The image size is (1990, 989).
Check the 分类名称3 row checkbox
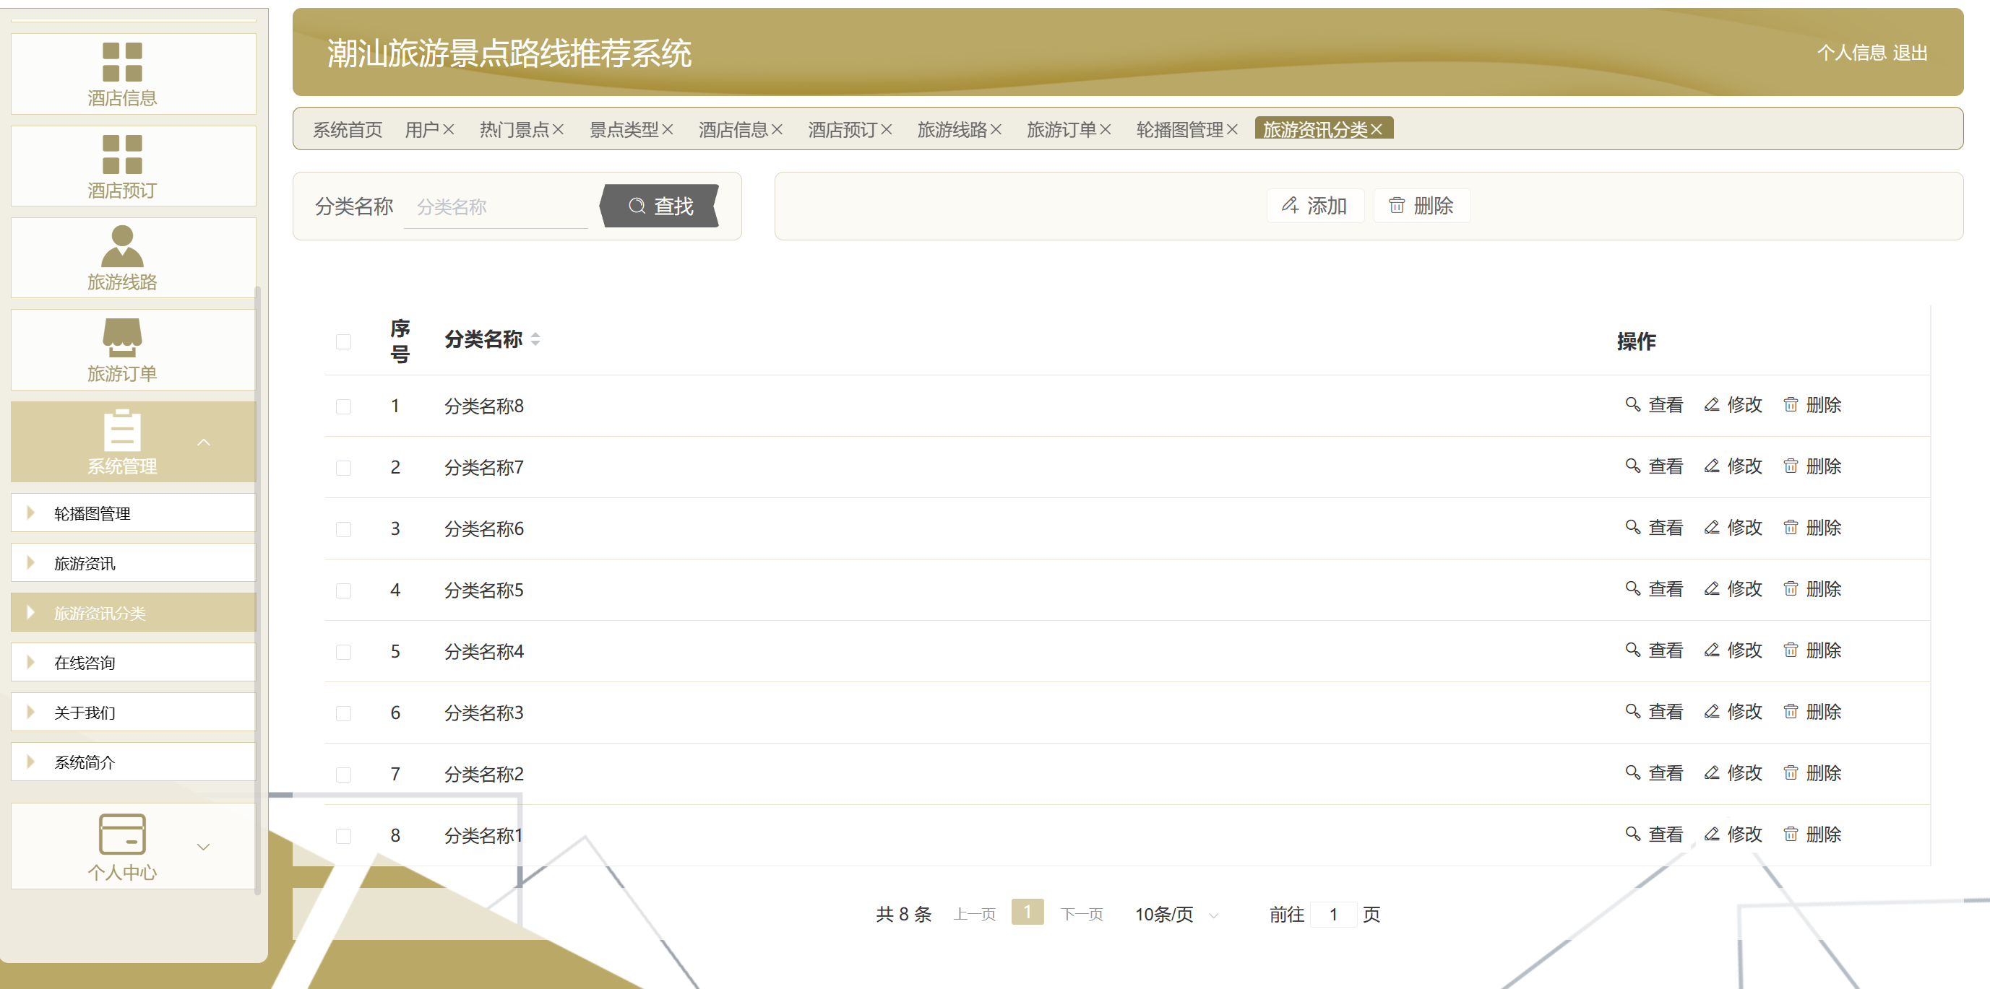(344, 713)
